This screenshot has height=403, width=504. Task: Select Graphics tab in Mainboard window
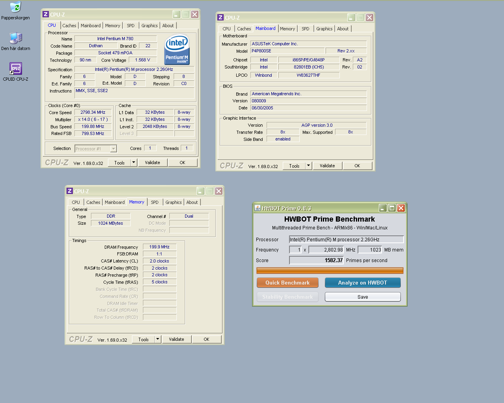tap(324, 29)
